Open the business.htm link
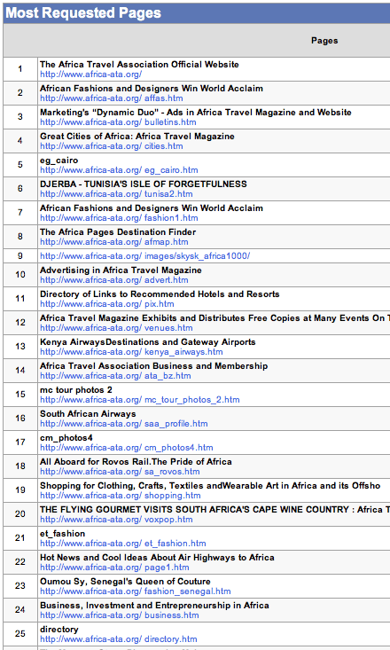 pyautogui.click(x=120, y=616)
